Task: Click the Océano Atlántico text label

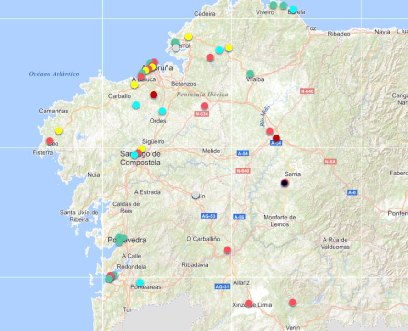Action: tap(54, 73)
